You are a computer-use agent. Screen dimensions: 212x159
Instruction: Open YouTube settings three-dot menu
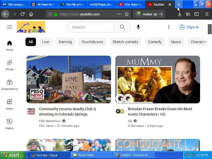(169, 27)
